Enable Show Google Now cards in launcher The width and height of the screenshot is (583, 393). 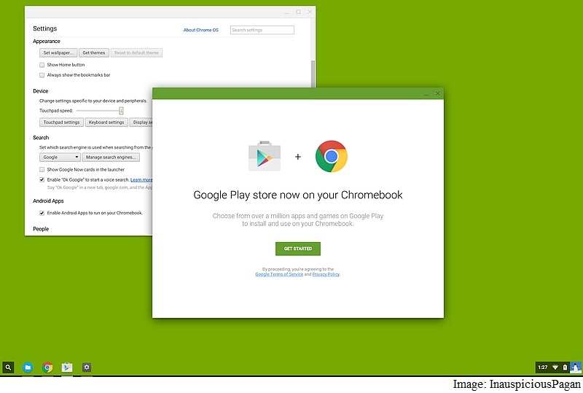point(42,170)
